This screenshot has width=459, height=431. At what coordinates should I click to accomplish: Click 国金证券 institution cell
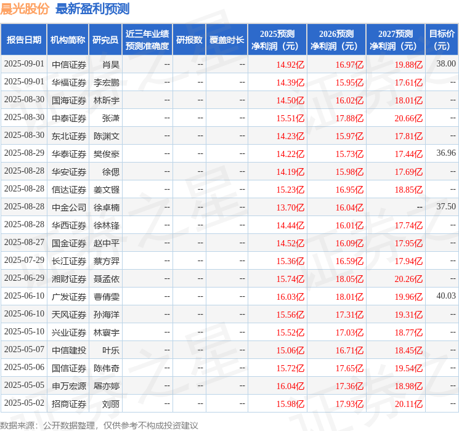69,243
